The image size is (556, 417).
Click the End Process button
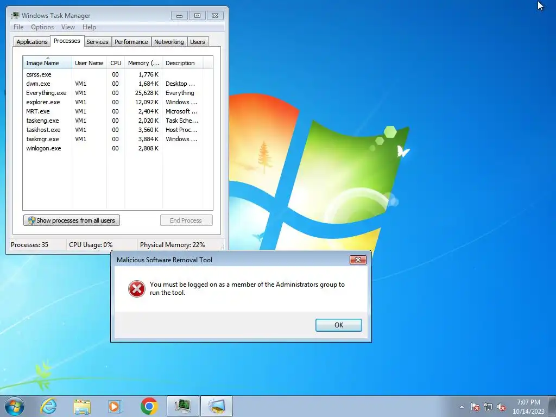tap(186, 220)
